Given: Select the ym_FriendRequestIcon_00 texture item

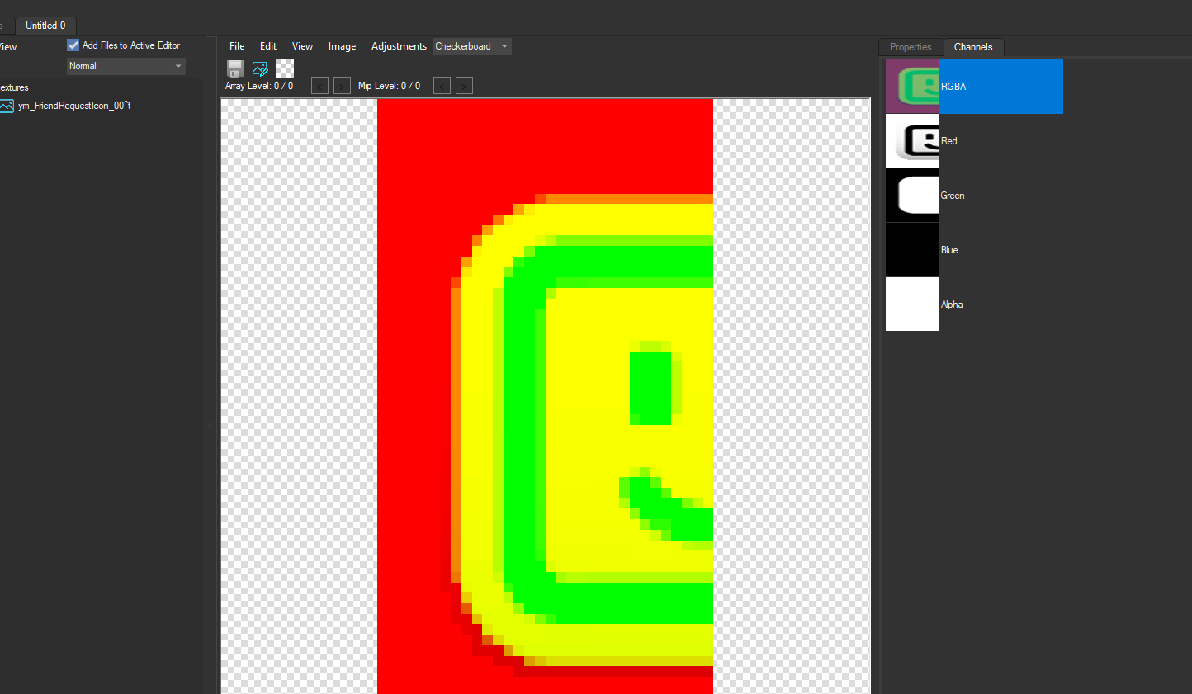Looking at the screenshot, I should 74,106.
